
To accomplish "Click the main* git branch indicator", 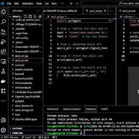I will click(27, 137).
